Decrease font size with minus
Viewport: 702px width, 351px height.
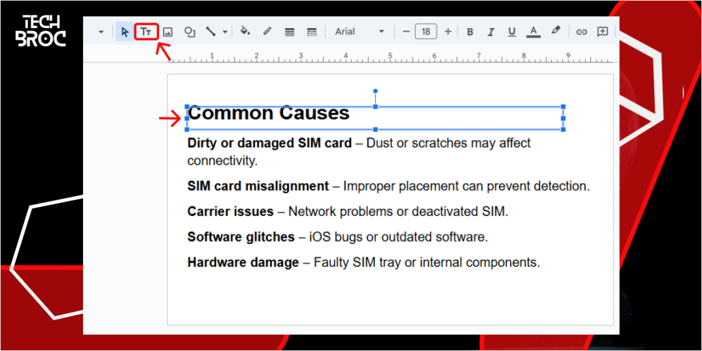(406, 32)
